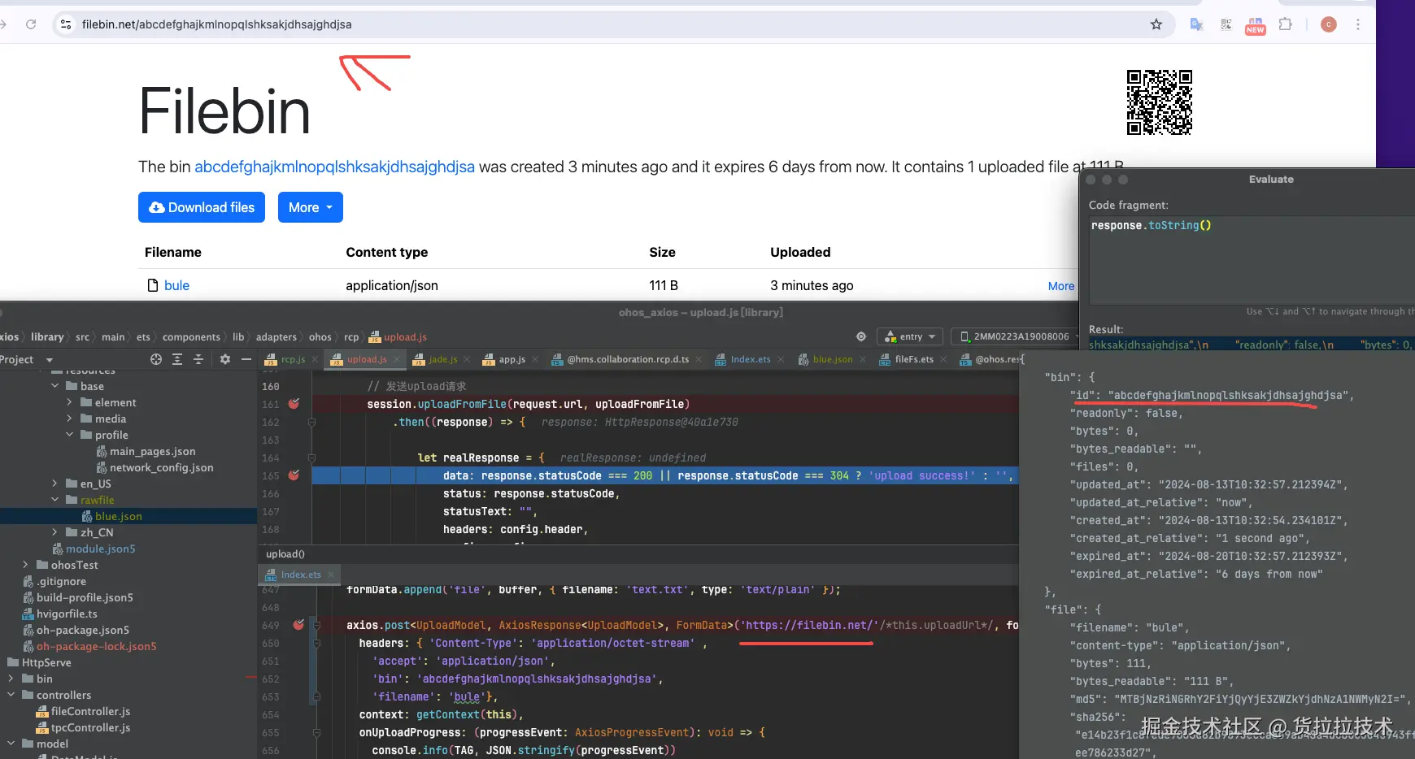The width and height of the screenshot is (1415, 759).
Task: Click the Filebin page QR code image
Action: (x=1160, y=102)
